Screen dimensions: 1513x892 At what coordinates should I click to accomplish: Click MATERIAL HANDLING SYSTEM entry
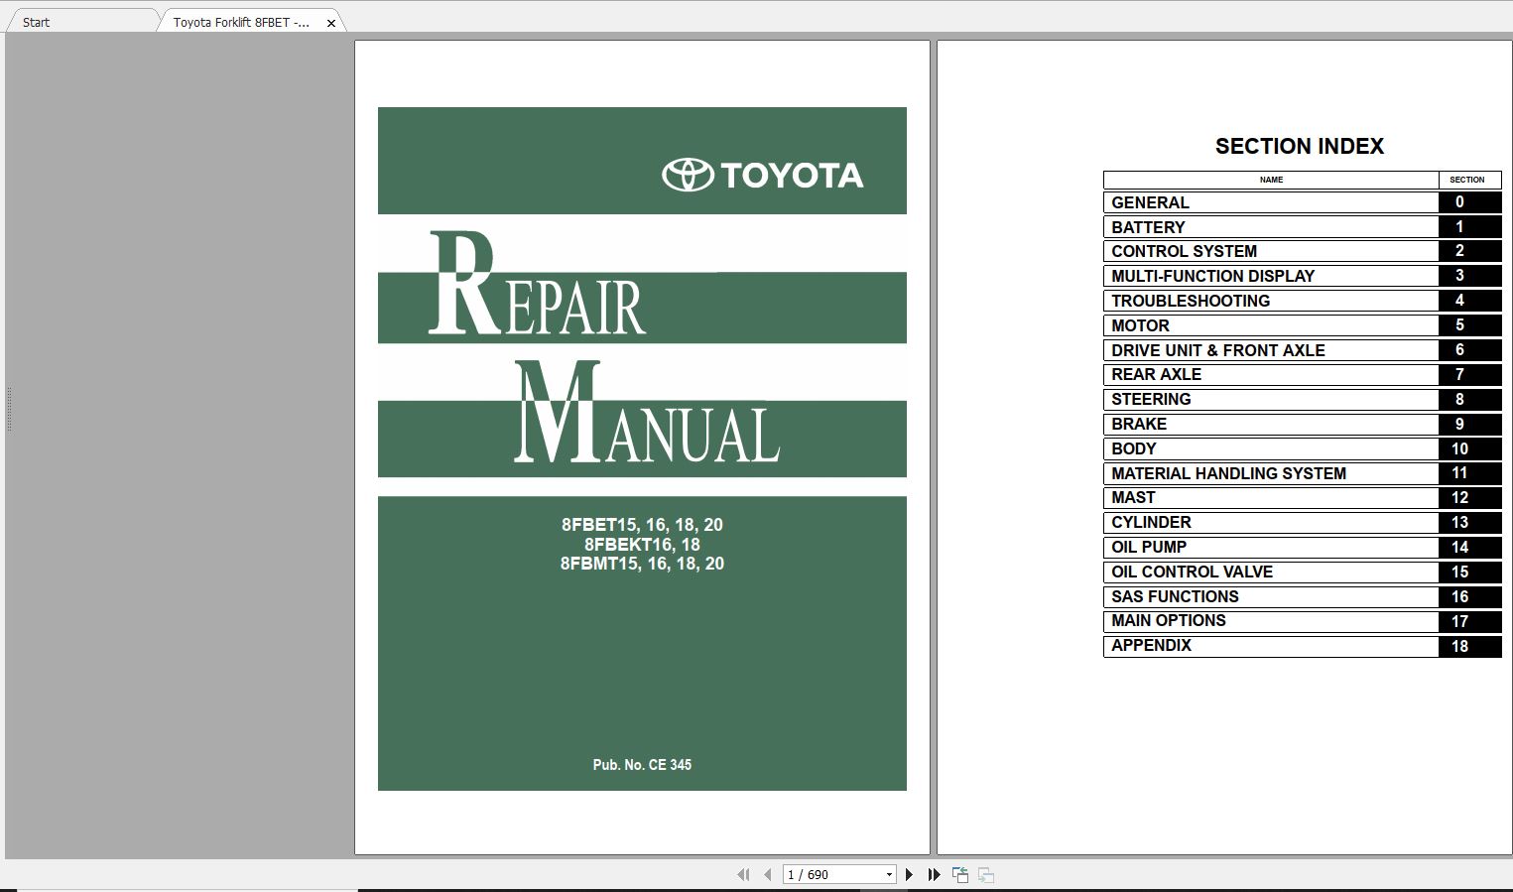point(1271,473)
